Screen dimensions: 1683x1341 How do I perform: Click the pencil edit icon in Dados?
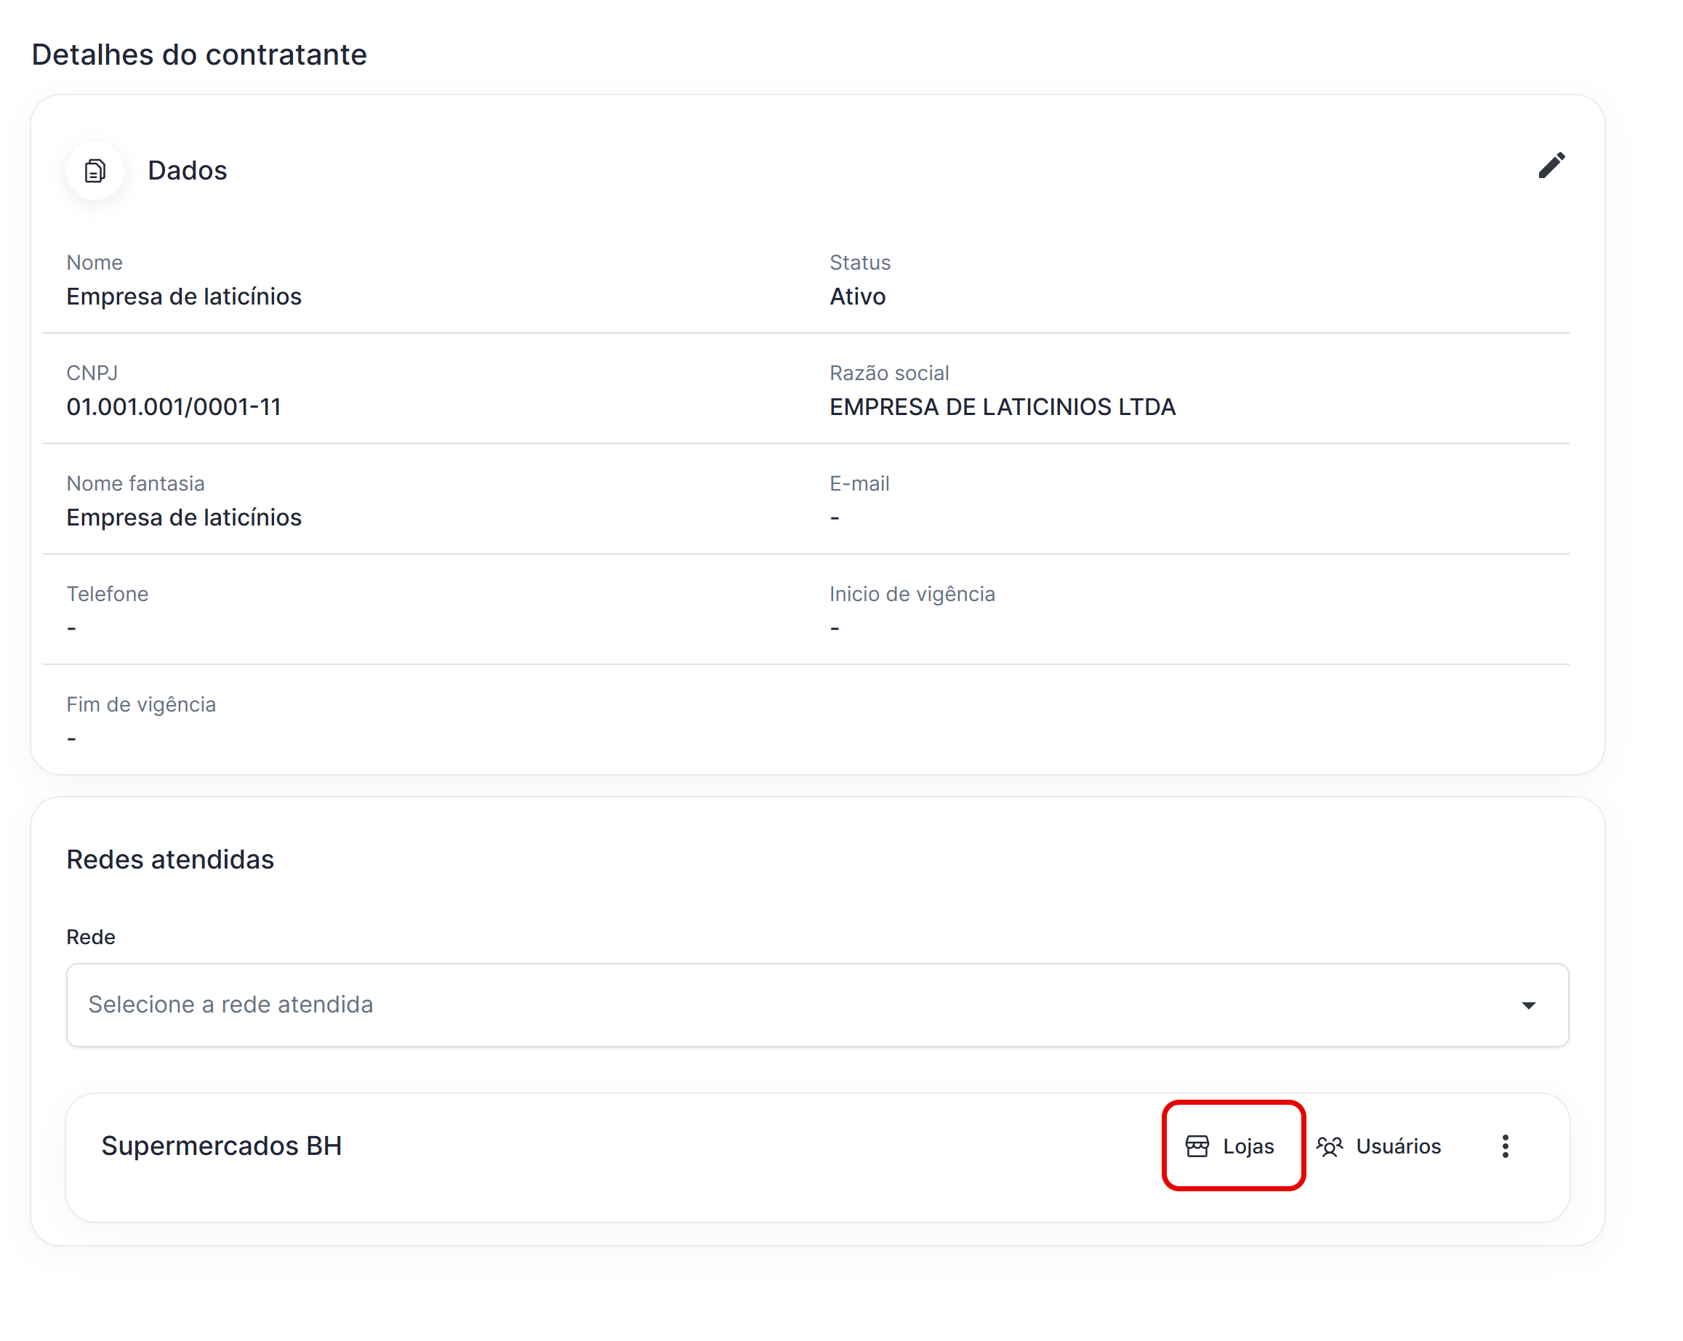tap(1551, 166)
